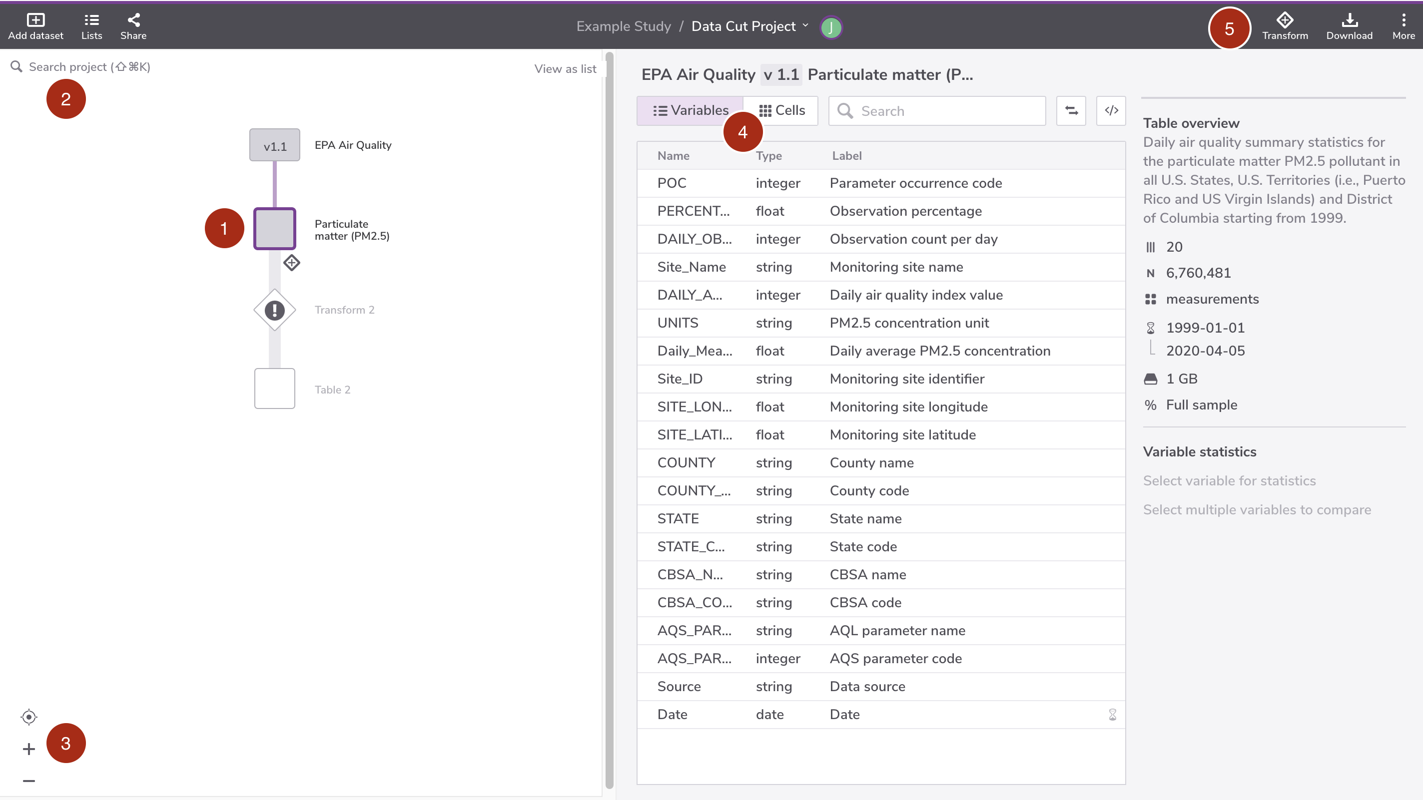Select the POC variable row

(x=881, y=183)
